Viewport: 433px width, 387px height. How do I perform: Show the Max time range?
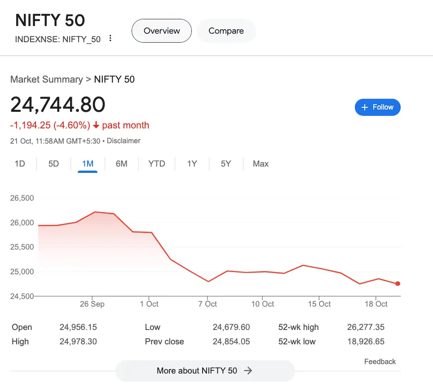click(261, 164)
